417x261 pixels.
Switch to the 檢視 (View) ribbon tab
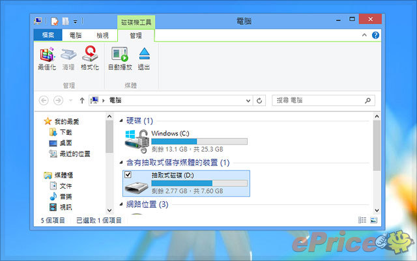pyautogui.click(x=102, y=35)
